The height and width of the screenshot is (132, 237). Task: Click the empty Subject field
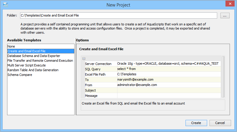tap(169, 90)
